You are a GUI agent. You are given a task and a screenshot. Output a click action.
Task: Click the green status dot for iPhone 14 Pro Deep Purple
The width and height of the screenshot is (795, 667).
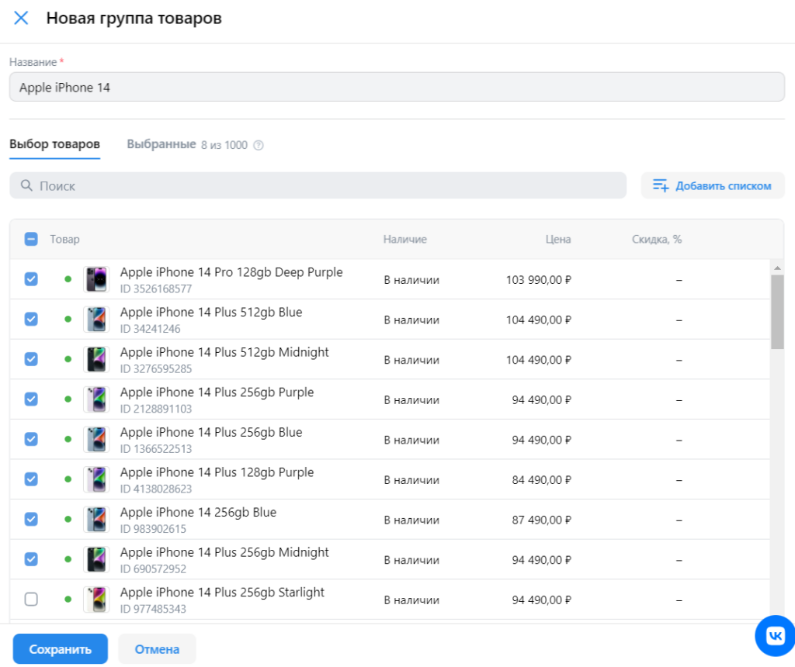(x=68, y=279)
